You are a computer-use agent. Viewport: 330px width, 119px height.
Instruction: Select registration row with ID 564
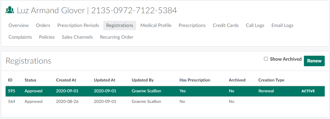pos(117,101)
